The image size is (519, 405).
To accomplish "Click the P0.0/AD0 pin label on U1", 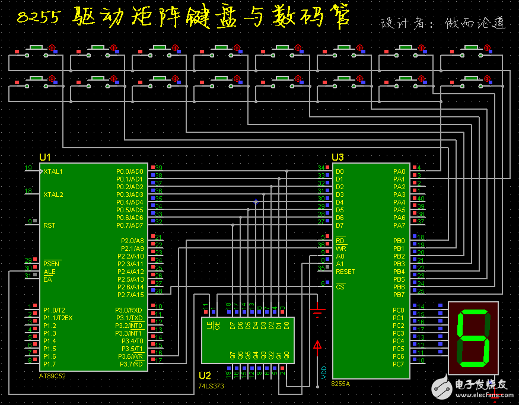I will [x=129, y=171].
